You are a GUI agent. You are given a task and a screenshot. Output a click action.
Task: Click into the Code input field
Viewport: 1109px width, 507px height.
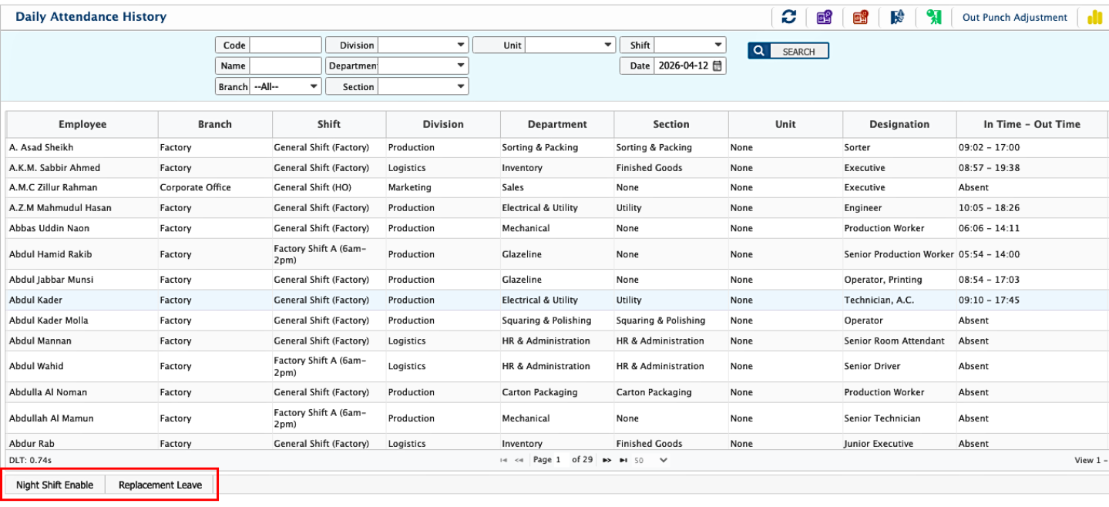tap(285, 45)
